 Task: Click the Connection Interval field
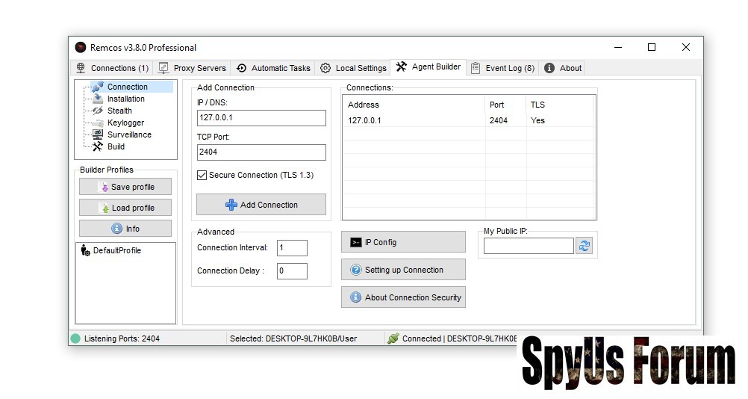292,248
